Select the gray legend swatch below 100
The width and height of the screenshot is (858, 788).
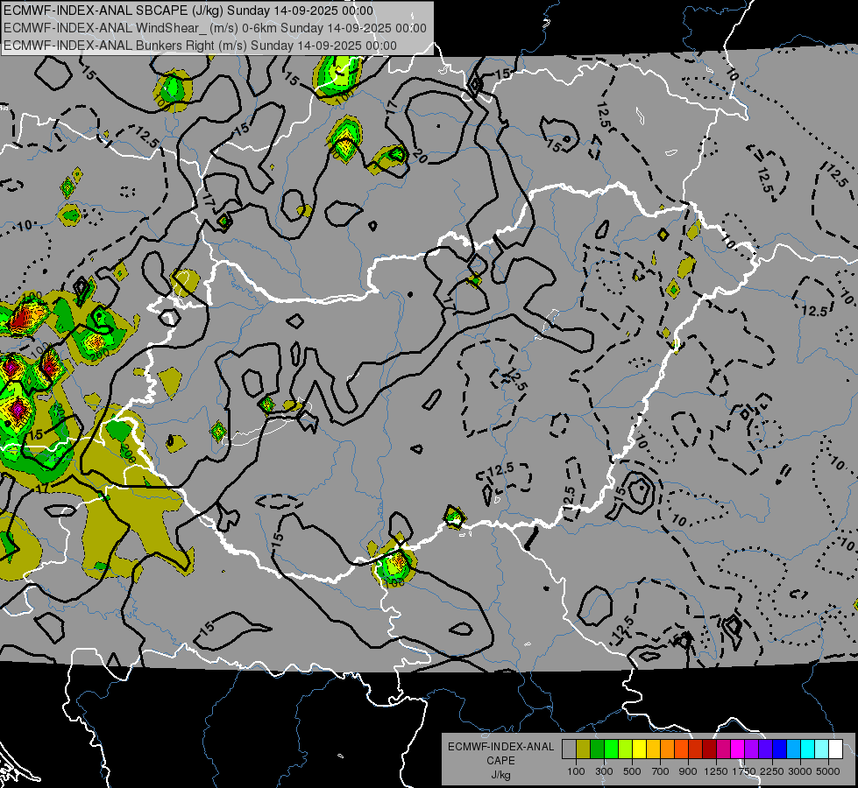(x=569, y=749)
